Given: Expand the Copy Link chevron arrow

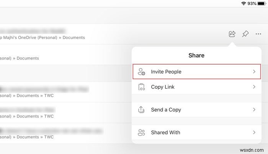Looking at the screenshot, I should click(x=254, y=87).
